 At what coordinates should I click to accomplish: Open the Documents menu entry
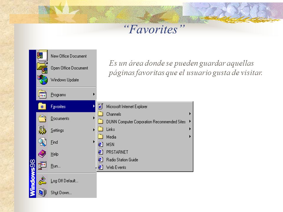point(66,118)
